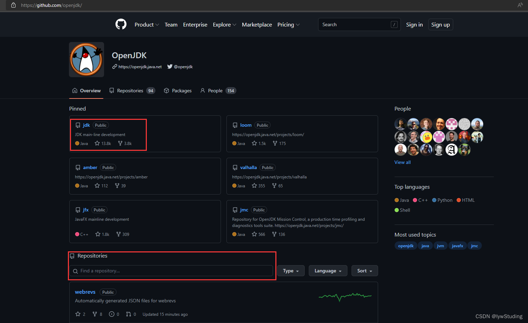The height and width of the screenshot is (323, 528).
Task: Open the amber repository link
Action: coord(90,167)
